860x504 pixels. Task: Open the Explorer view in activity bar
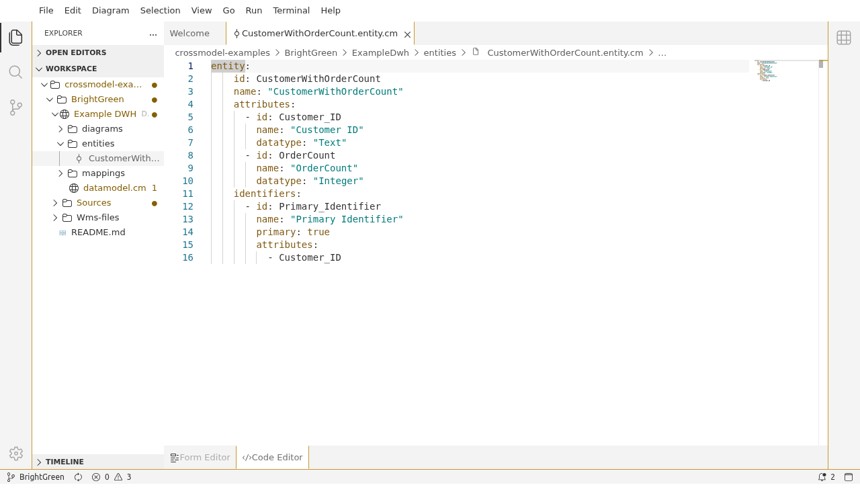[x=15, y=38]
